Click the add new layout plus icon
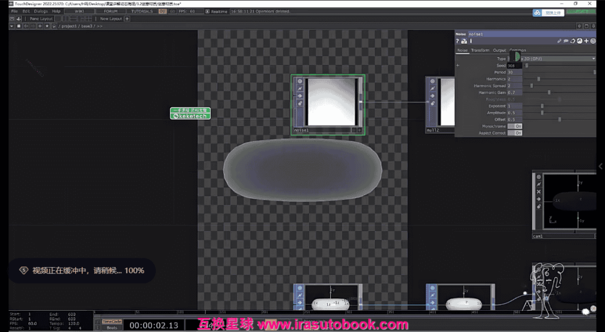Viewport: 605px width, 332px height. point(128,19)
